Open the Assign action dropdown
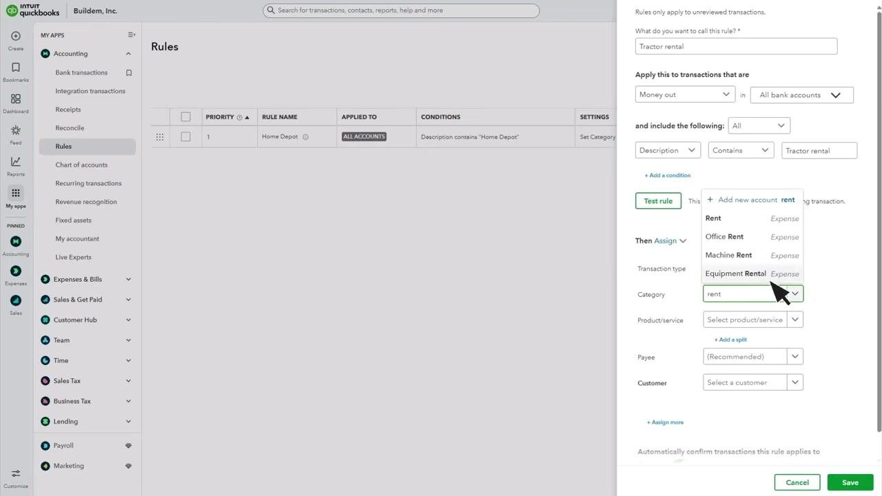The image size is (882, 496). (670, 240)
